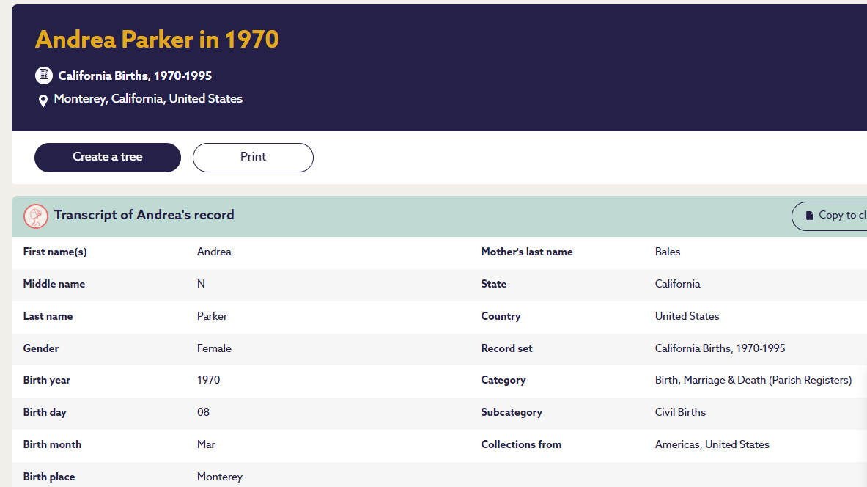Click the last name value Parker
Image resolution: width=867 pixels, height=487 pixels.
click(x=212, y=316)
